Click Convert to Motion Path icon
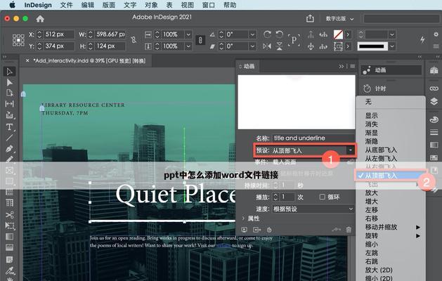 (336, 230)
